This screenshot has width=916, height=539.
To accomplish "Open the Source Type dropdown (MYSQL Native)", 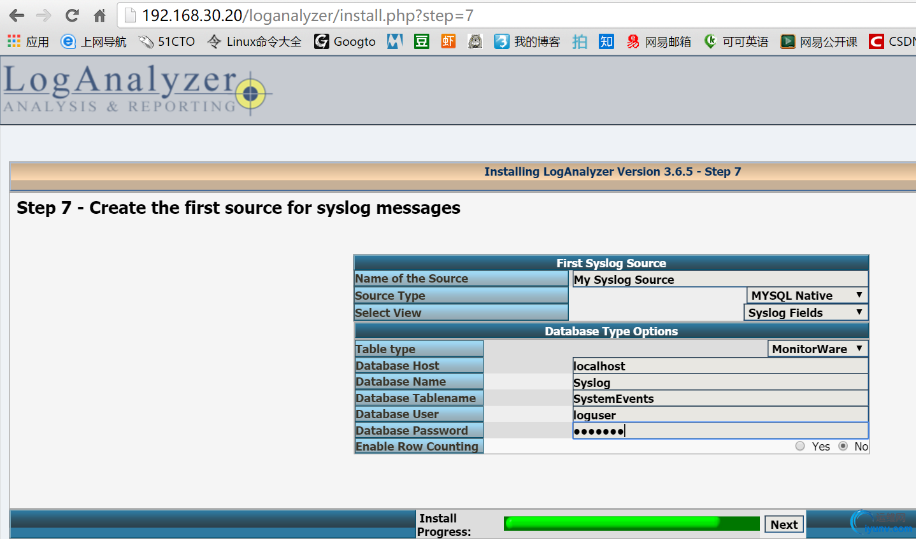I will click(807, 295).
